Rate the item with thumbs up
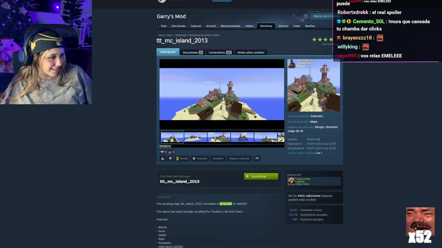The height and width of the screenshot is (248, 442). (x=163, y=158)
